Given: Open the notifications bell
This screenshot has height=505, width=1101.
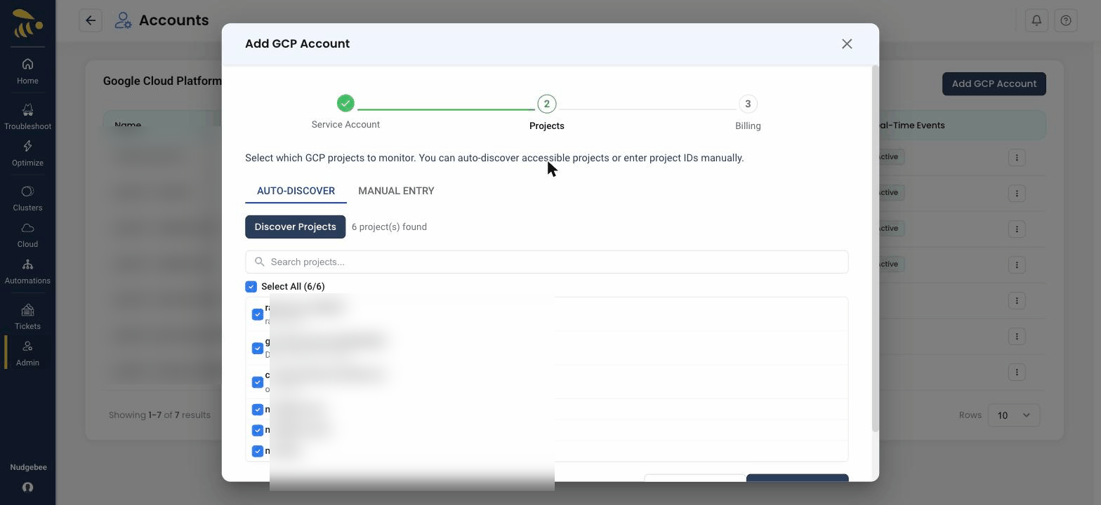Looking at the screenshot, I should click(x=1036, y=20).
